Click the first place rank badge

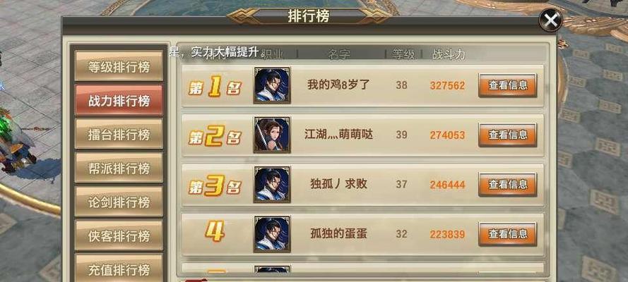pyautogui.click(x=215, y=87)
